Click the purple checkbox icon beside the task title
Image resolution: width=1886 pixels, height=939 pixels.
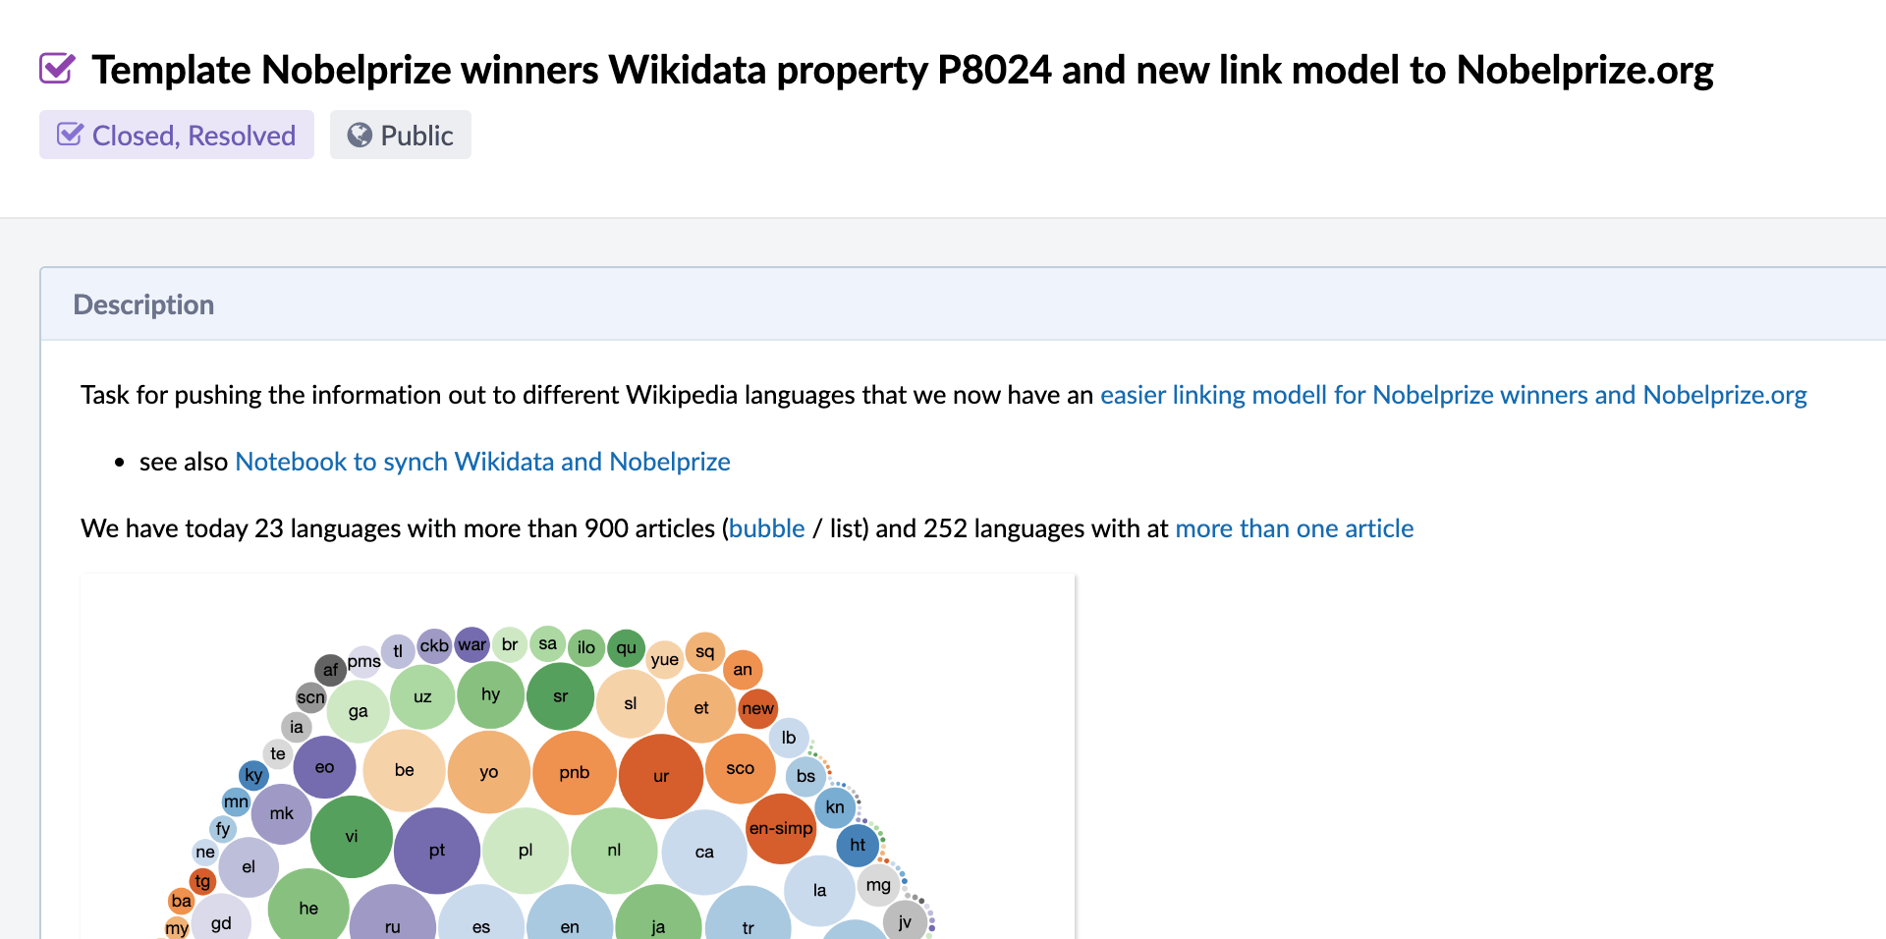57,68
